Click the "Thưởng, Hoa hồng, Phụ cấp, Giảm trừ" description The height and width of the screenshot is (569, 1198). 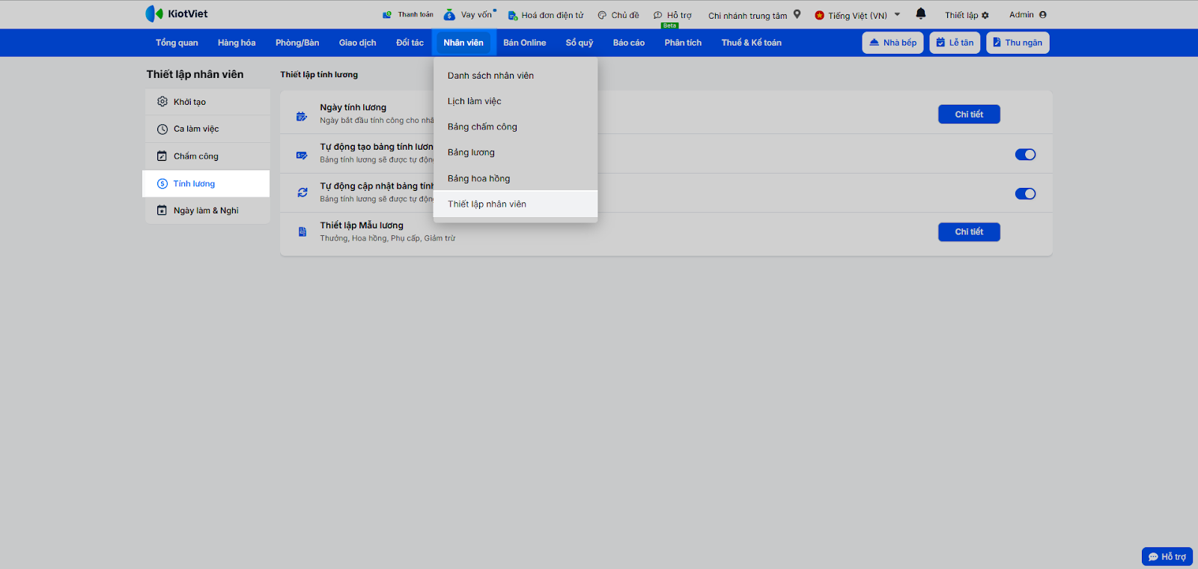(388, 238)
